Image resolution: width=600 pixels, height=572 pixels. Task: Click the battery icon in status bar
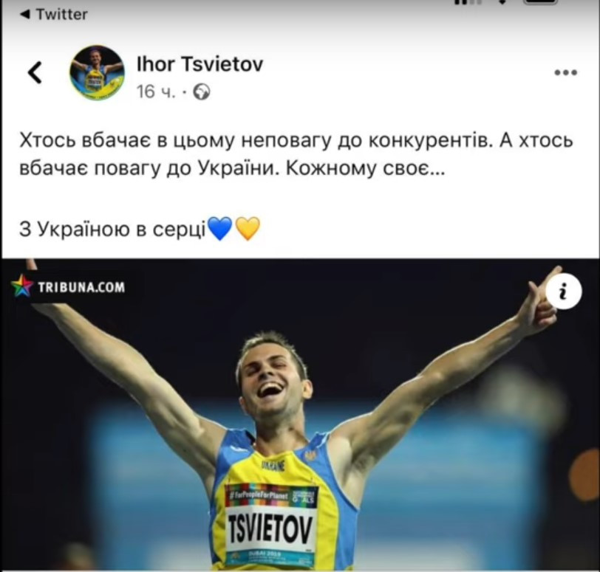540,2
